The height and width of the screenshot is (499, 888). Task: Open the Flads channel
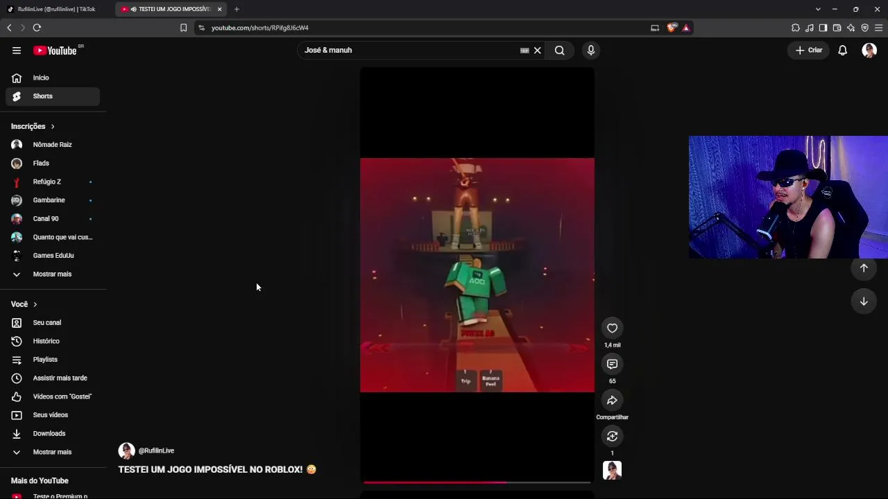53,163
